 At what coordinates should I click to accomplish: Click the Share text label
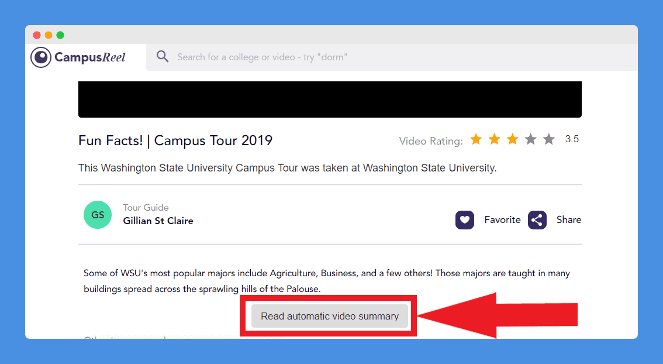[569, 219]
